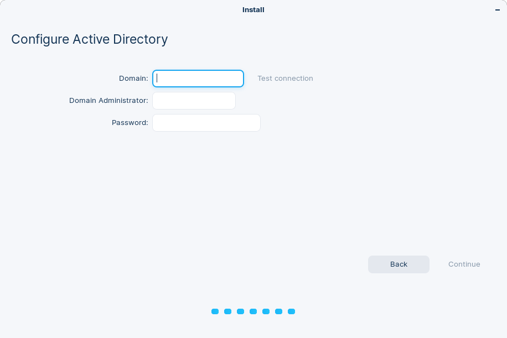Viewport: 507px width, 338px height.
Task: Select the first wizard step dot
Action: (x=215, y=311)
